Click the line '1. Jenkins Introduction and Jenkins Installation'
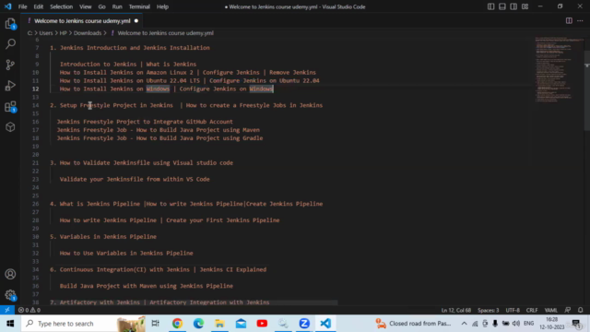 click(130, 48)
